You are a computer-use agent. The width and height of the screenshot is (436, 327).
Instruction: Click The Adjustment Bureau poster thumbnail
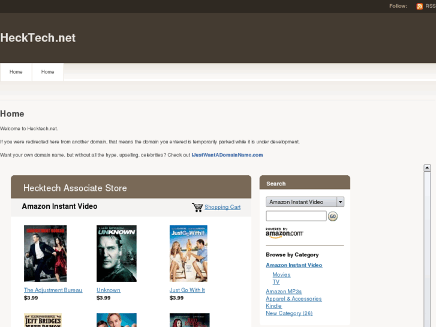tap(46, 254)
